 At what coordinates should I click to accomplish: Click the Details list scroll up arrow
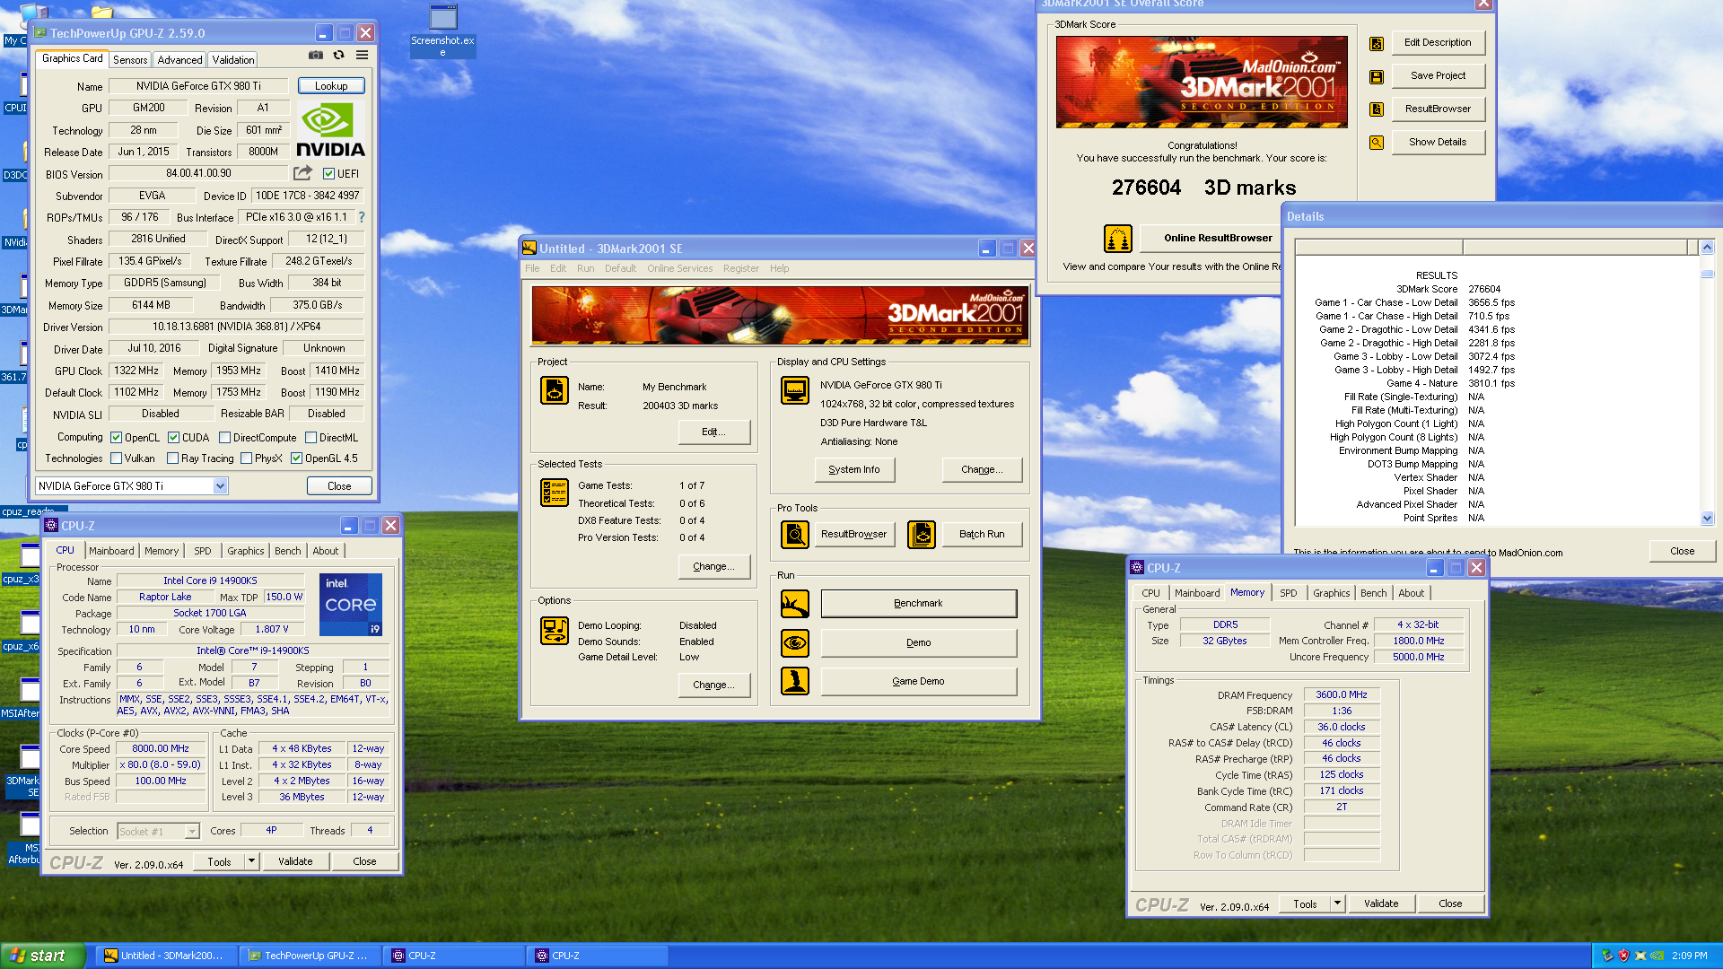1707,247
